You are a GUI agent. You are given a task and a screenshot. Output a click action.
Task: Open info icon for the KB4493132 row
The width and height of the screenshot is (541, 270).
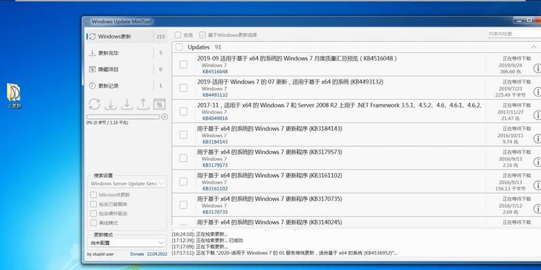(x=537, y=92)
